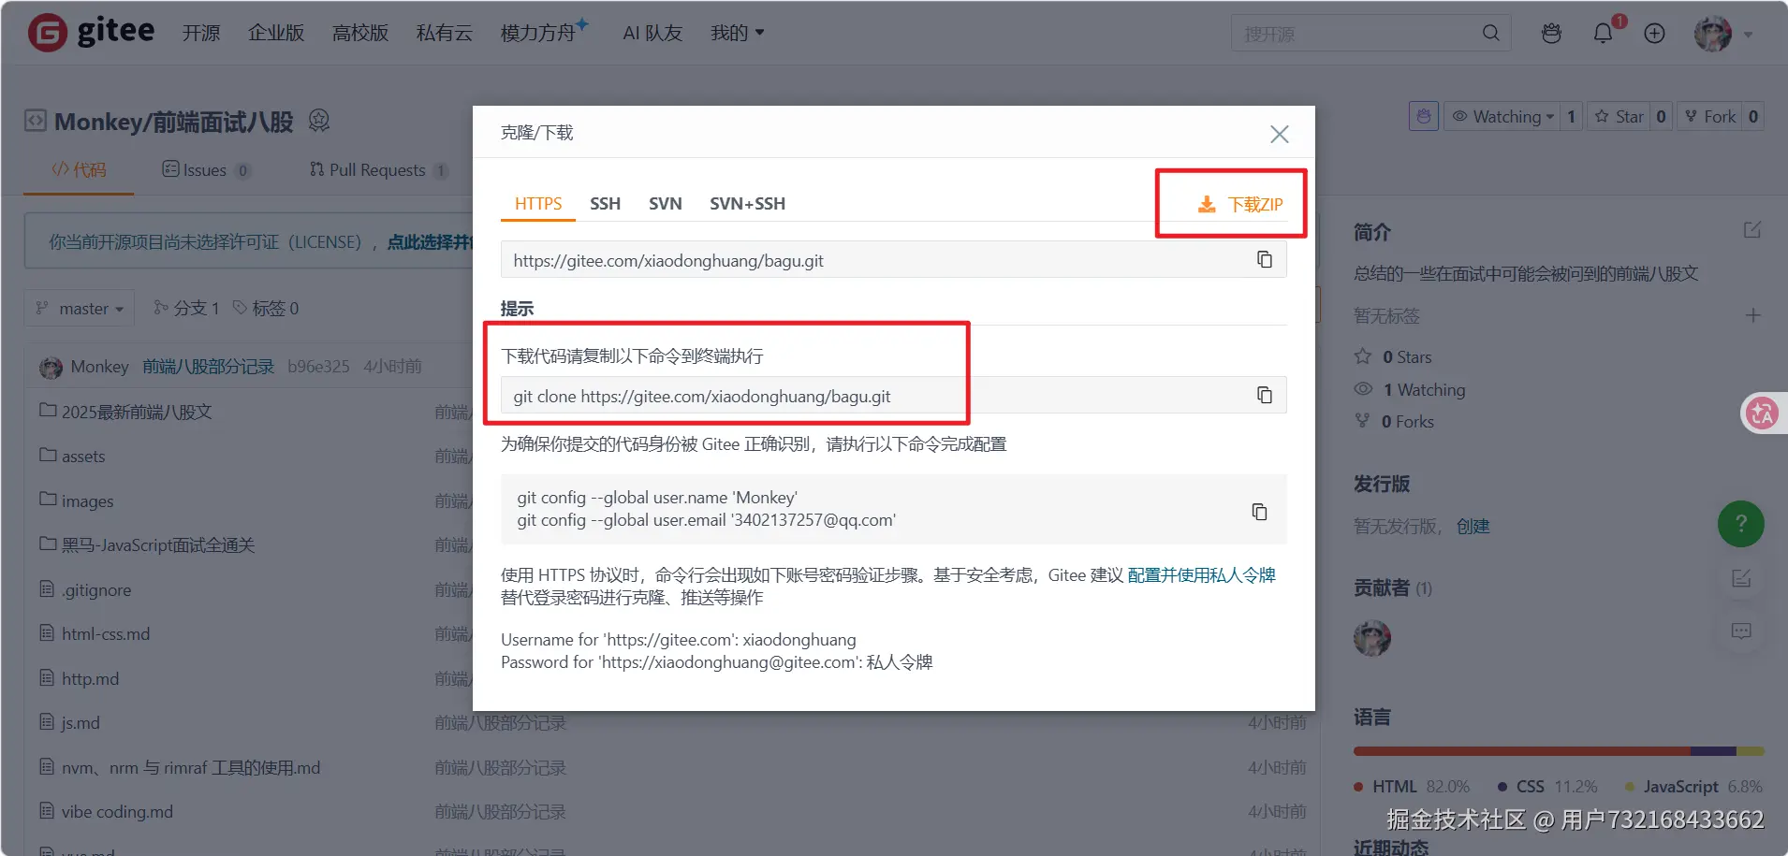Open the 高校版 menu item

360,33
